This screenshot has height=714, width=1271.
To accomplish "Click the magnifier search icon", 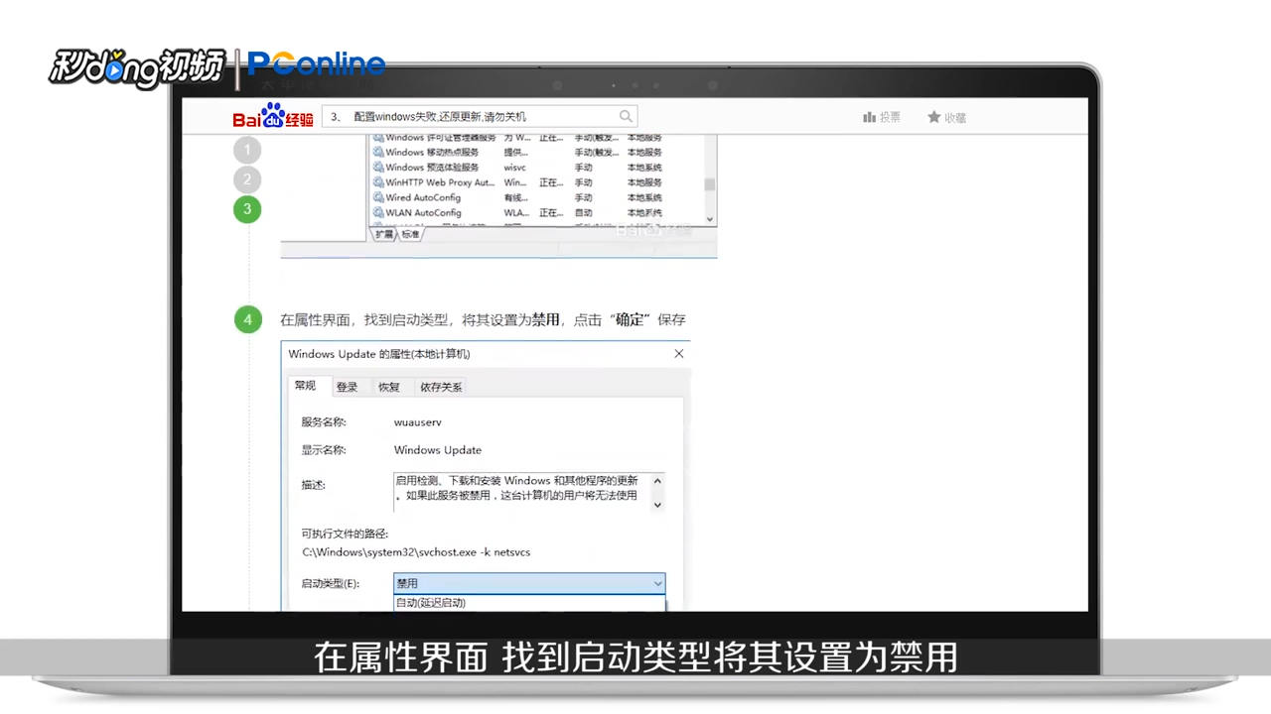I will pos(626,116).
